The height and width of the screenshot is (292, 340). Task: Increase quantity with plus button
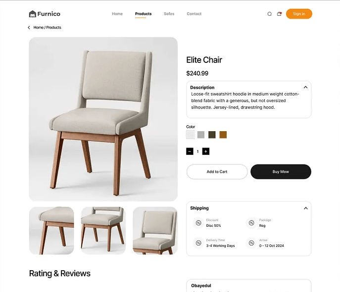coord(206,151)
